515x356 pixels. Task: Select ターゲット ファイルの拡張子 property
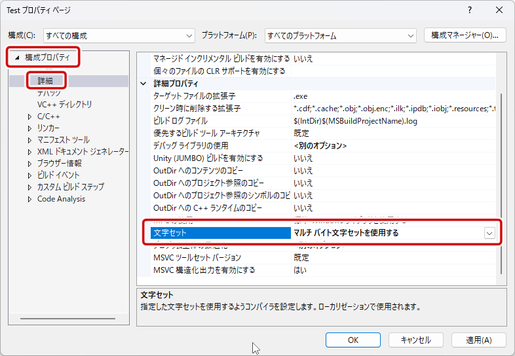point(221,96)
